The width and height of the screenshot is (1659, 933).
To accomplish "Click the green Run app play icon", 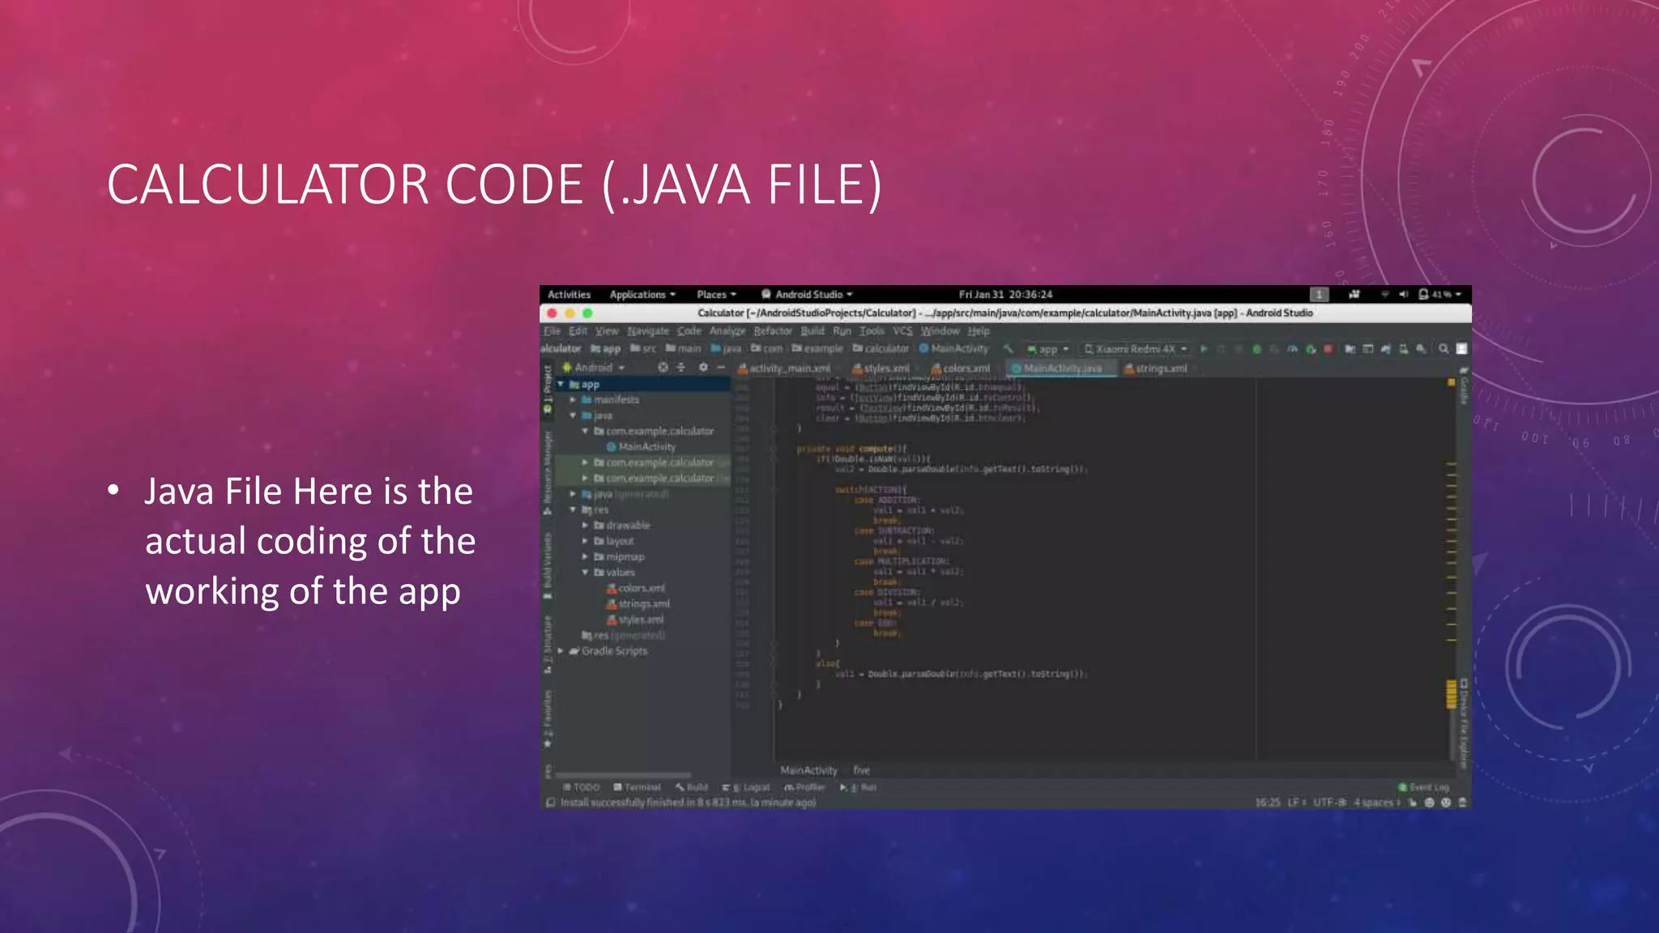I will 1204,349.
